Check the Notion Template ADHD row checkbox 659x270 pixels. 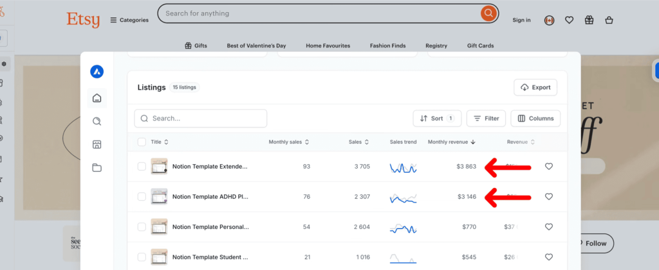[142, 197]
